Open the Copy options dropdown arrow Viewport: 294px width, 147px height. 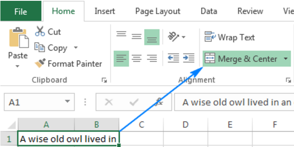(76, 48)
